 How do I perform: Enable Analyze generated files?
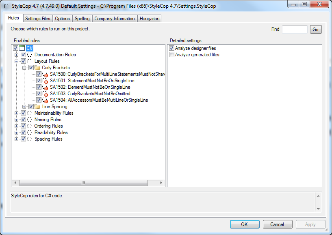(x=172, y=55)
